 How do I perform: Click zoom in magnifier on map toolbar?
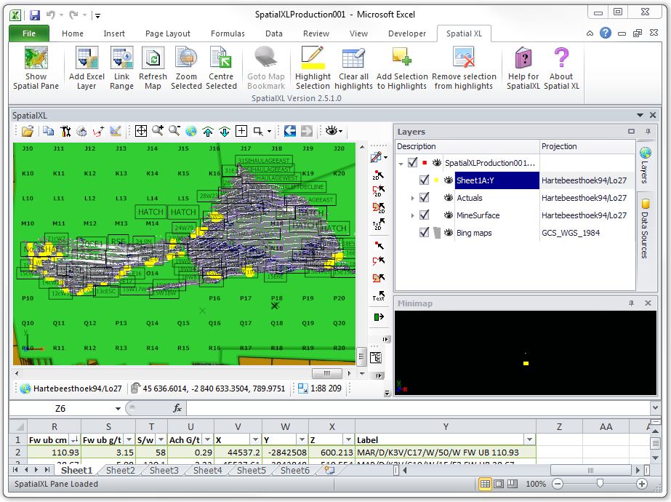[158, 131]
